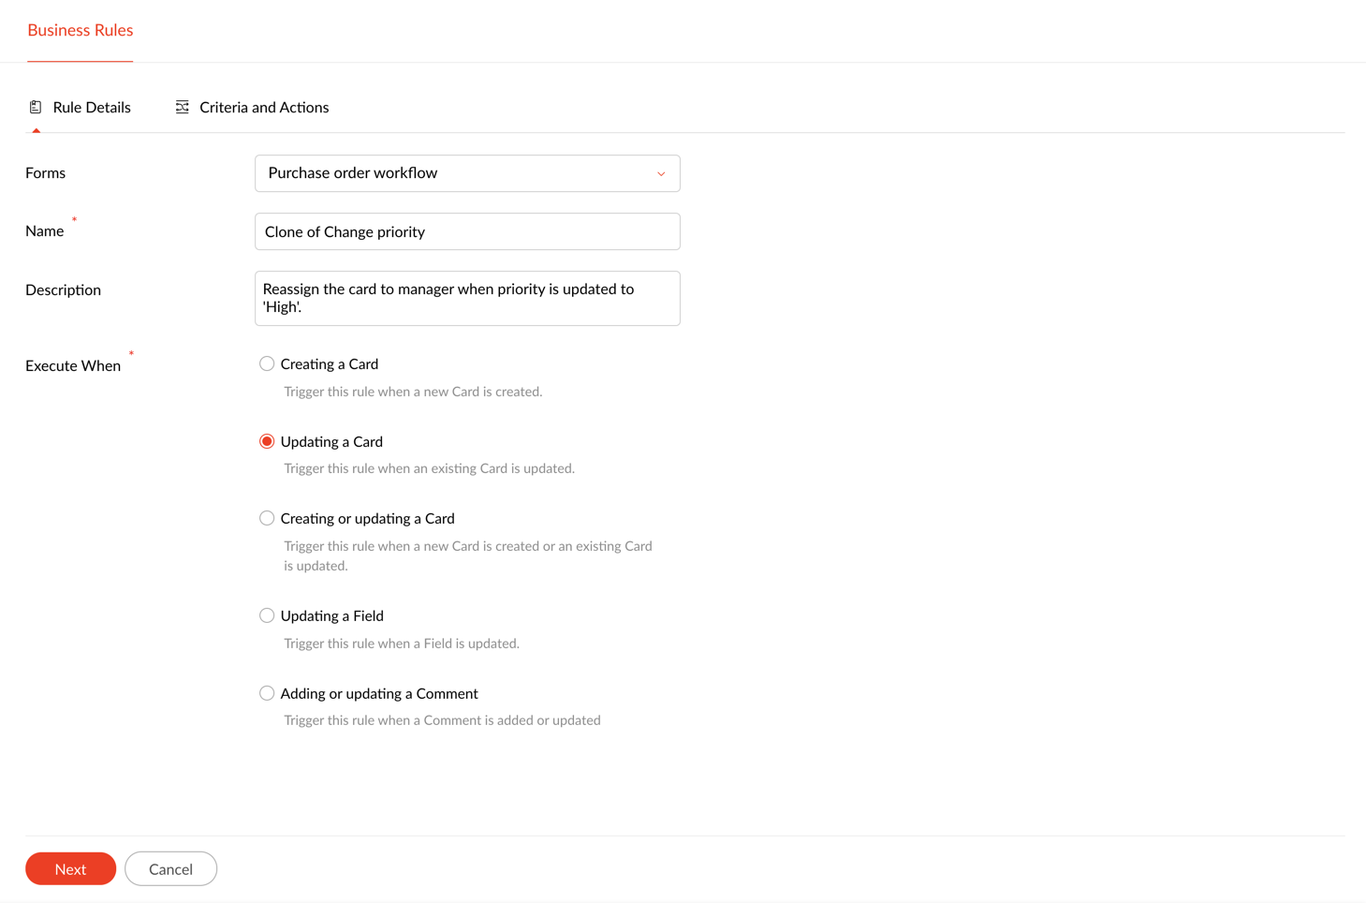Select the Updating a Card option

[x=267, y=441]
